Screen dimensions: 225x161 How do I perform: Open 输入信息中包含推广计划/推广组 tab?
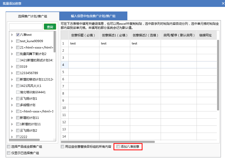(x=93, y=16)
